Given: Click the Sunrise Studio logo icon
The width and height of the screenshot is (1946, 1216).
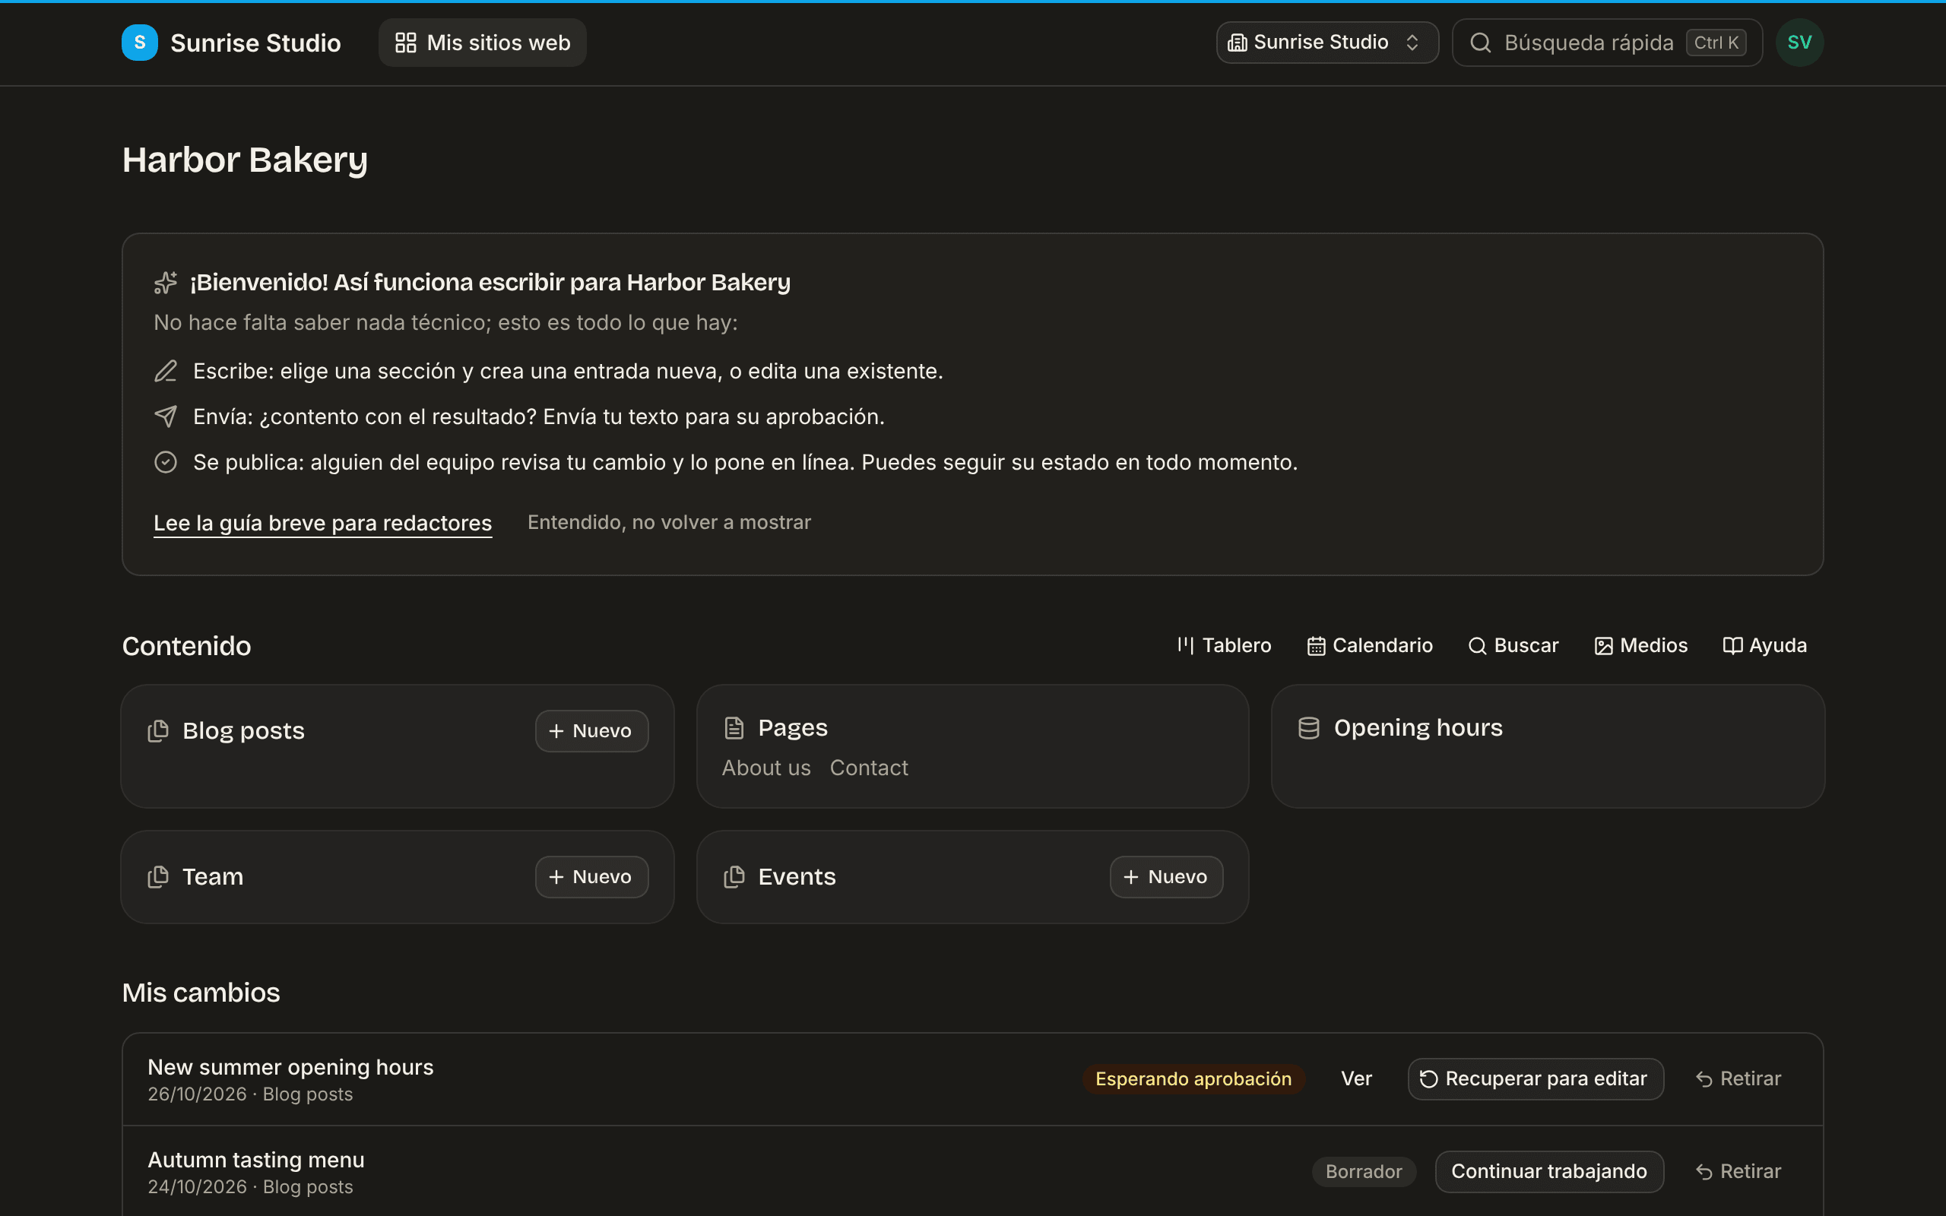Looking at the screenshot, I should coord(139,43).
